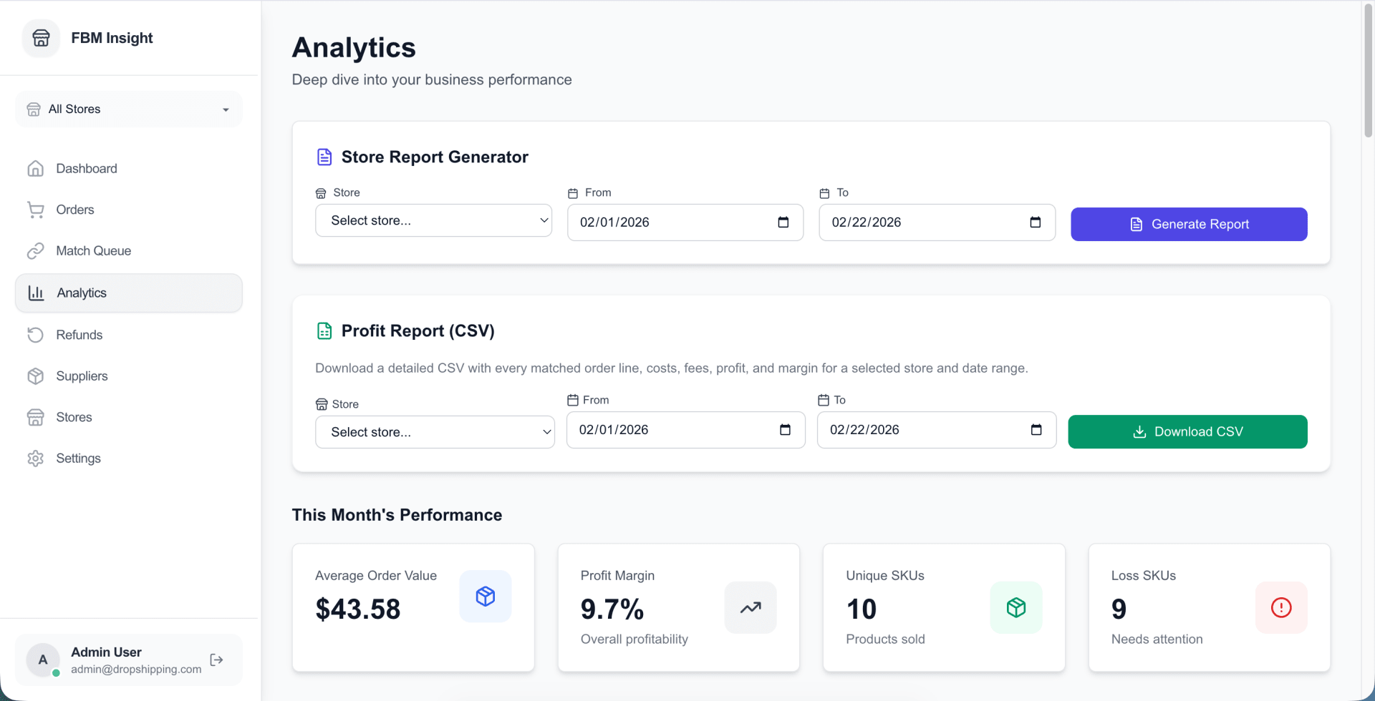Click the Generate Report button
This screenshot has width=1375, height=701.
tap(1189, 224)
